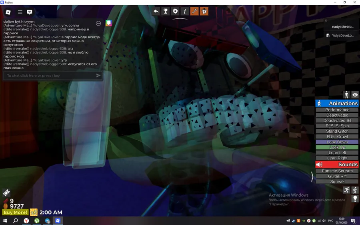Click the Buy More! button
The height and width of the screenshot is (225, 360).
15,212
